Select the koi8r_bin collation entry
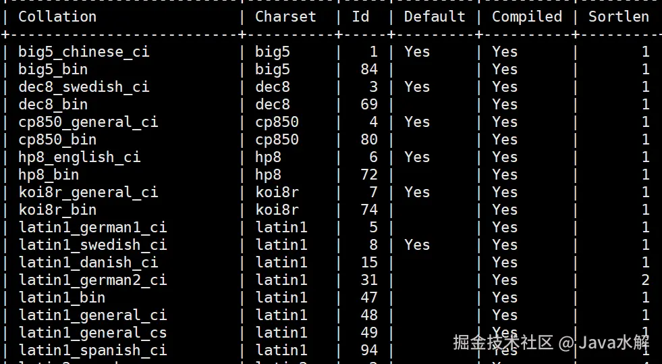The image size is (662, 364). 57,209
